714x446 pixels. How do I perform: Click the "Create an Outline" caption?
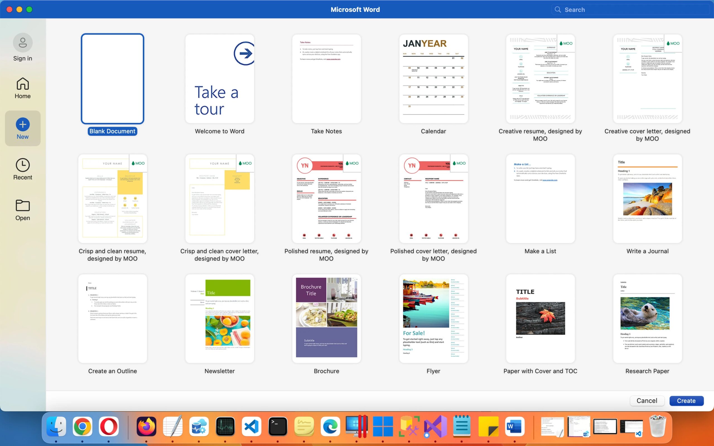click(112, 371)
